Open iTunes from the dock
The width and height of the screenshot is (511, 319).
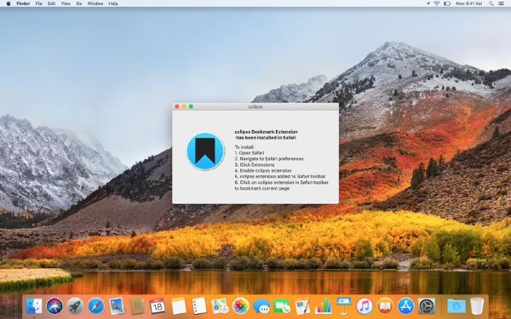(365, 306)
